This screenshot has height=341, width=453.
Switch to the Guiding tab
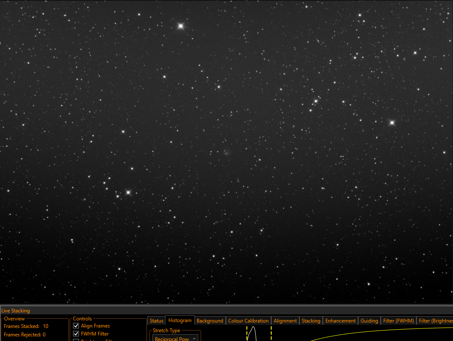[369, 321]
